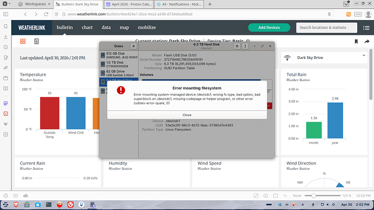Click the sync cloud status icon
This screenshot has width=374, height=210.
point(25,195)
